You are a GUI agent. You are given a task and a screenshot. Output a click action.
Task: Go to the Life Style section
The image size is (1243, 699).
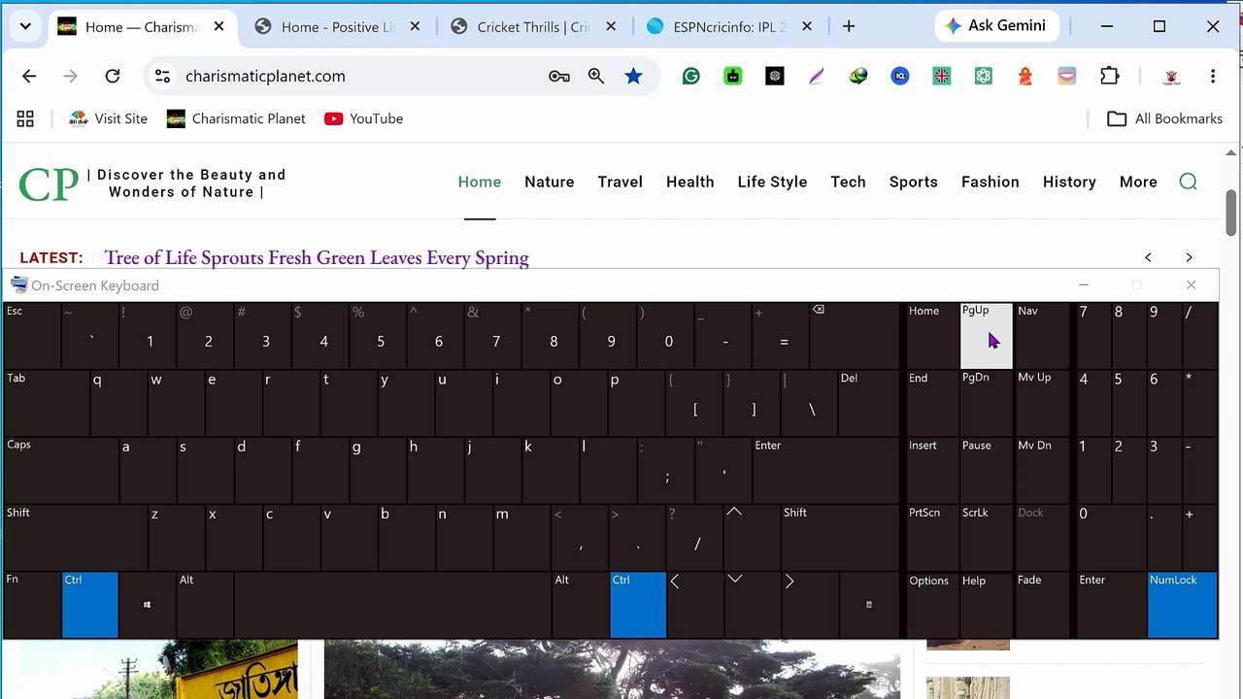pyautogui.click(x=772, y=182)
